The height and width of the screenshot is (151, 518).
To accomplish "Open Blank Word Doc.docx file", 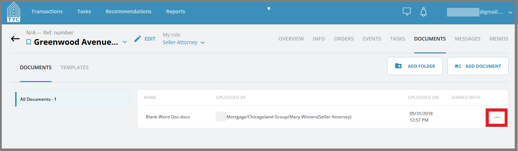I will click(x=168, y=117).
